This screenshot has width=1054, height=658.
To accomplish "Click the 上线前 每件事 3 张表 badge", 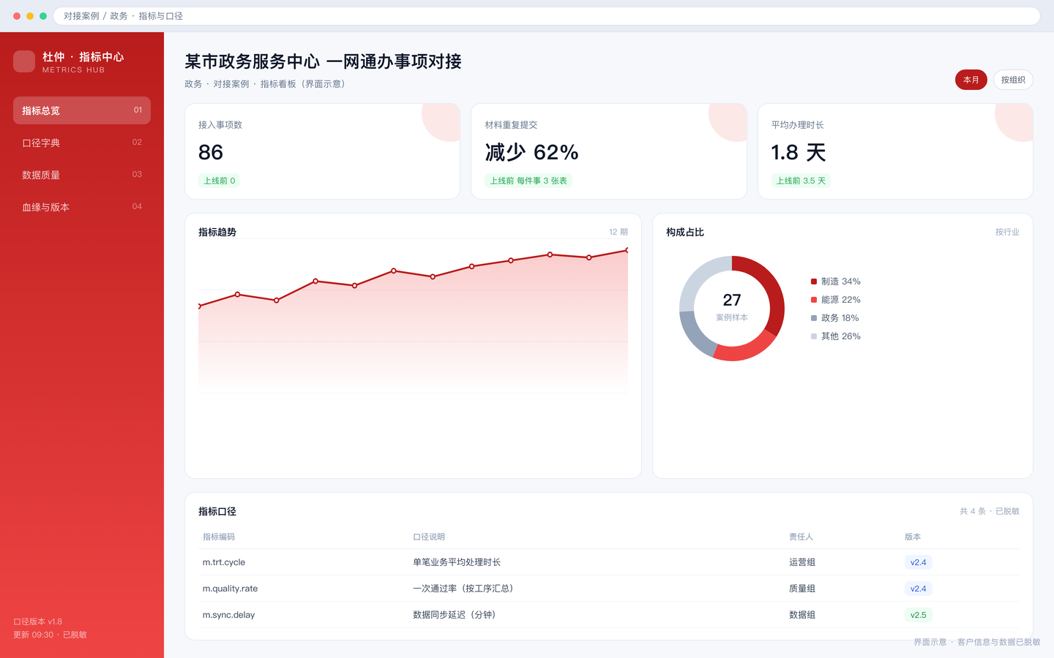I will [x=528, y=181].
